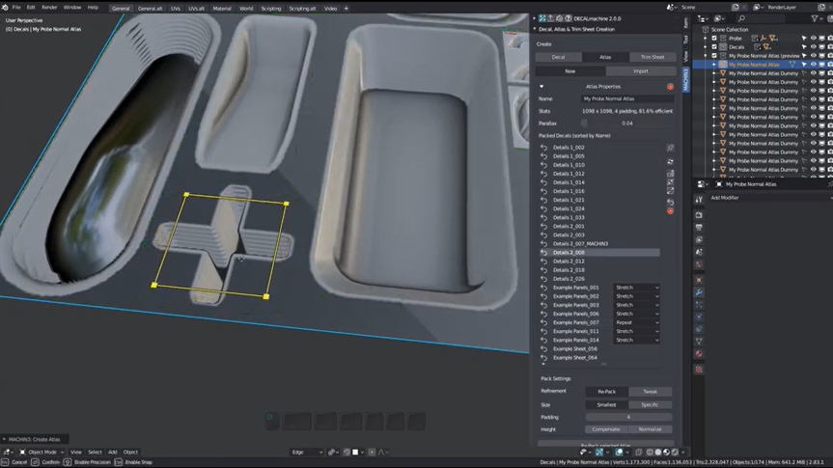
Task: Select Normalize height option
Action: [x=651, y=429]
